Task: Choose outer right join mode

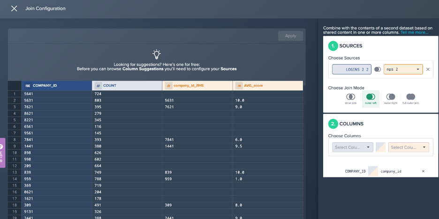Action: (x=391, y=99)
